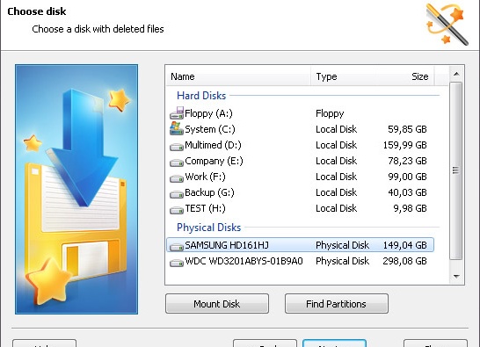
Task: Click the Backup (G:) disk icon
Action: coord(177,194)
